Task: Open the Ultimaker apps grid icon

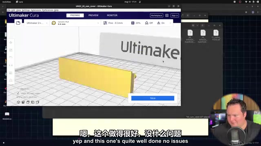Action: pos(167,15)
